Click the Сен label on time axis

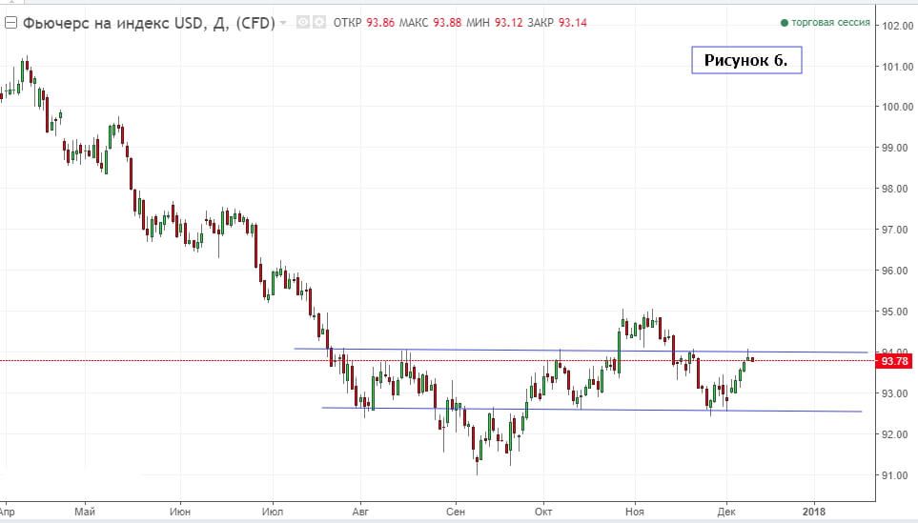tap(455, 511)
